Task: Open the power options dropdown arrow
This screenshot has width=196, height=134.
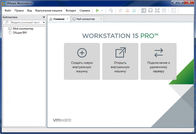Action: 102,10
